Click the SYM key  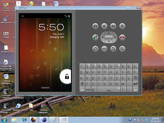pyautogui.click(x=88, y=89)
